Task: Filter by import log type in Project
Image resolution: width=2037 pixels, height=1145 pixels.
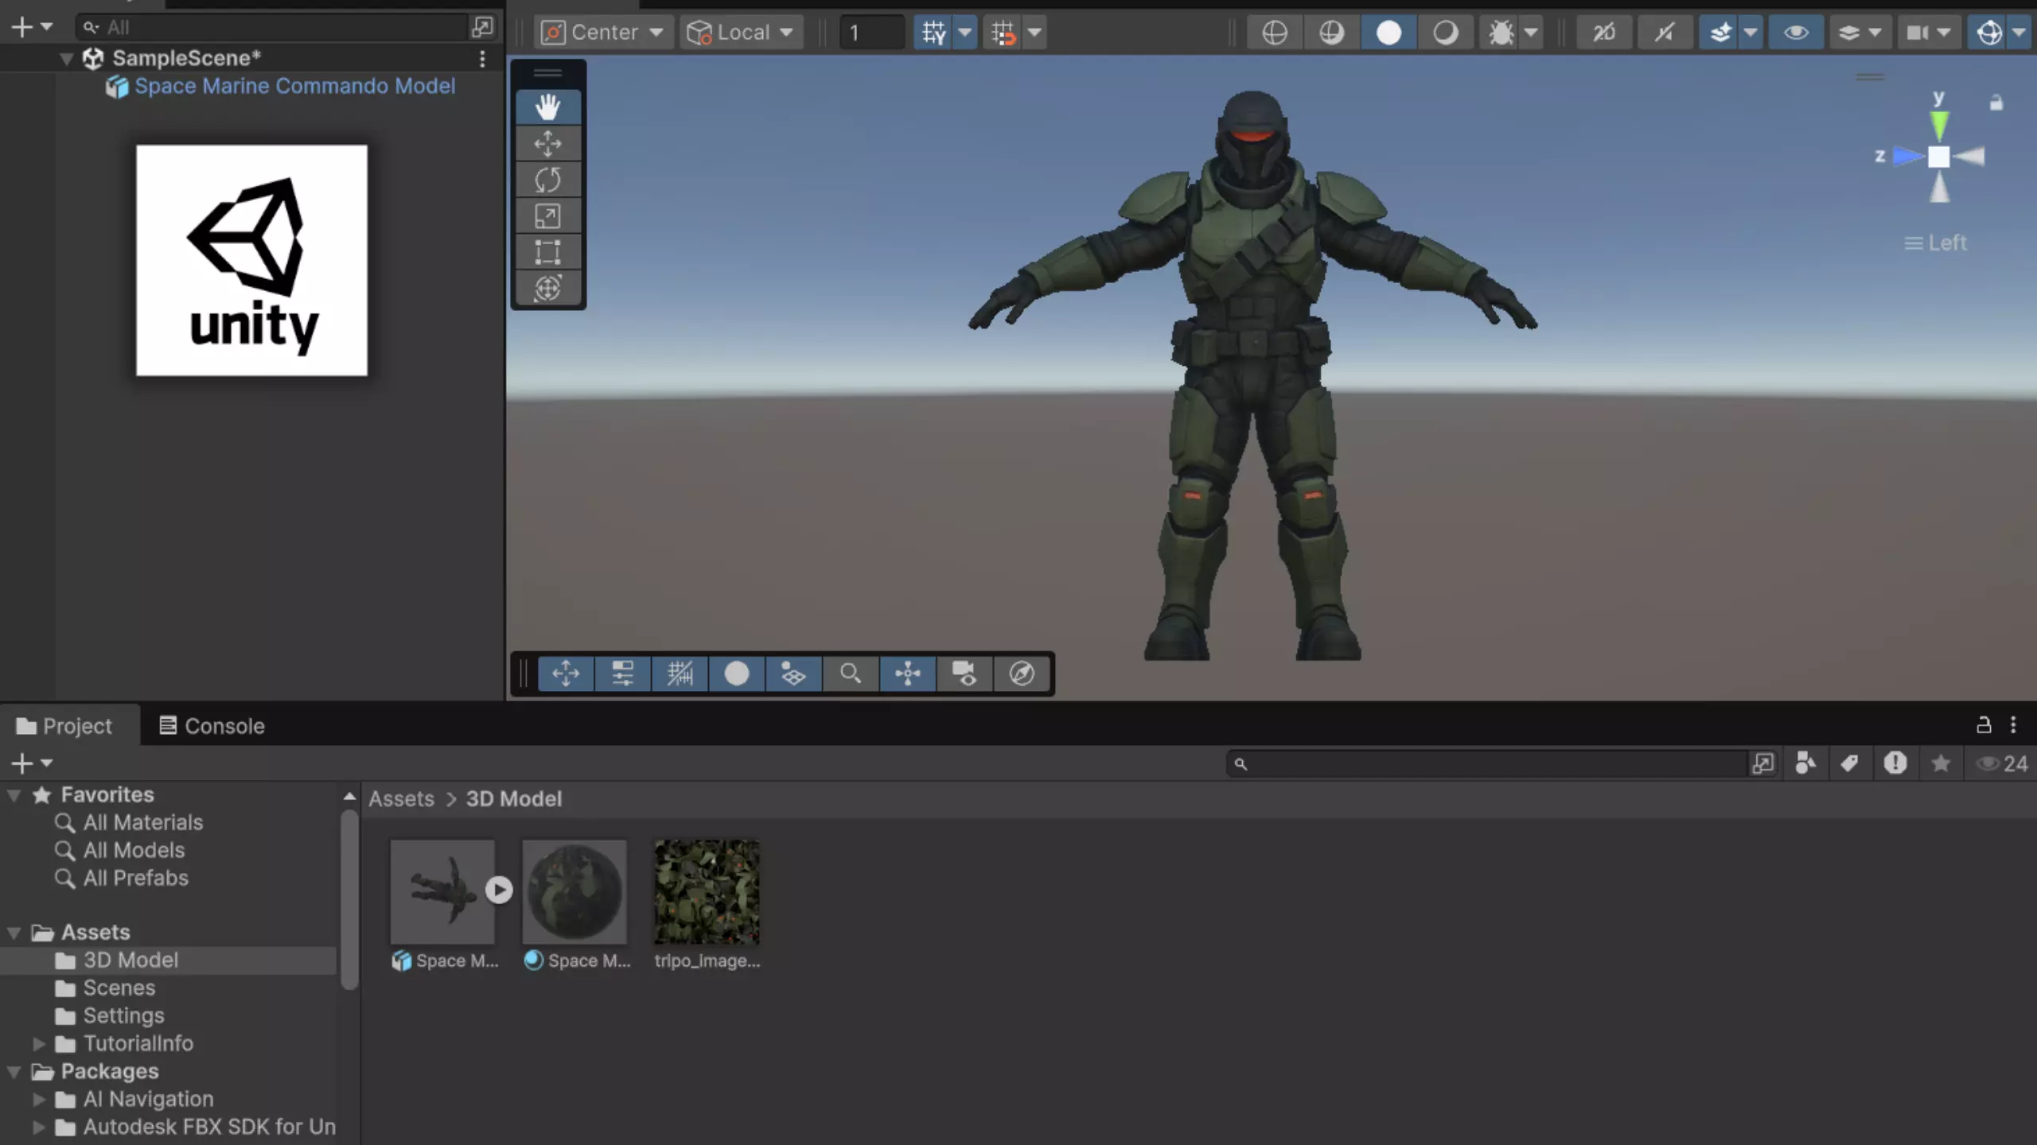Action: pyautogui.click(x=1895, y=763)
